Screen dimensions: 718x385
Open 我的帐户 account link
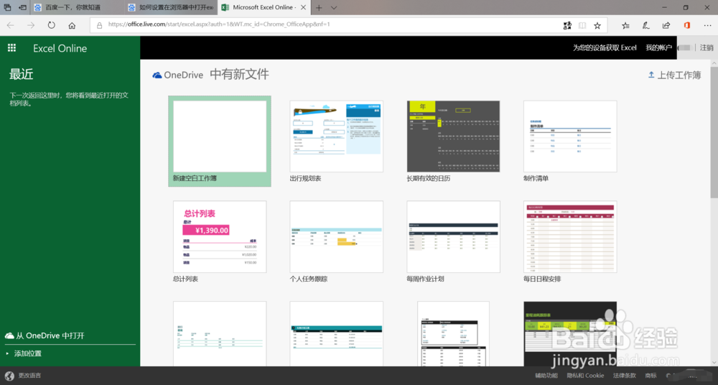coord(658,47)
